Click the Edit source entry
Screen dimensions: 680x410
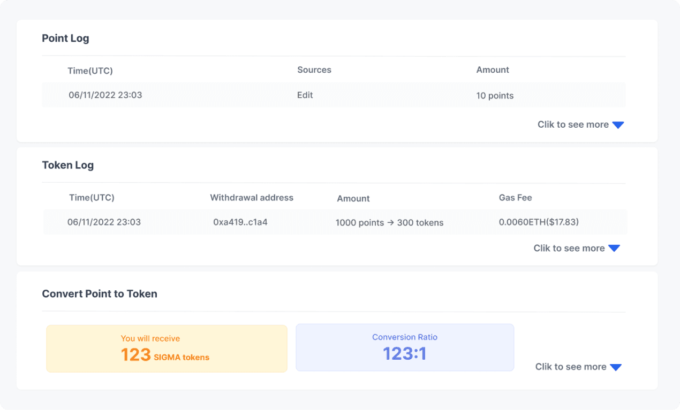pos(305,95)
